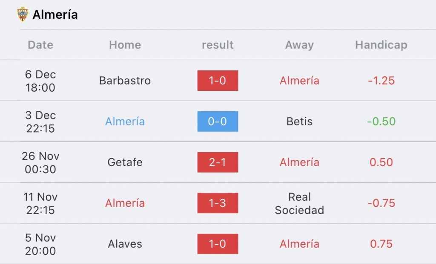Select the 0.75 handicap value

tap(381, 244)
